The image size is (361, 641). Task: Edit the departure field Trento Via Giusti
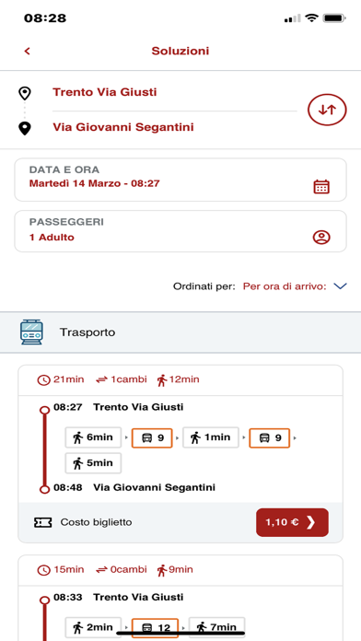point(105,92)
